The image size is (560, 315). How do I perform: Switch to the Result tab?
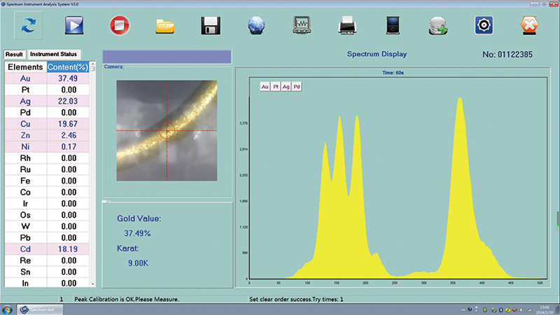14,55
